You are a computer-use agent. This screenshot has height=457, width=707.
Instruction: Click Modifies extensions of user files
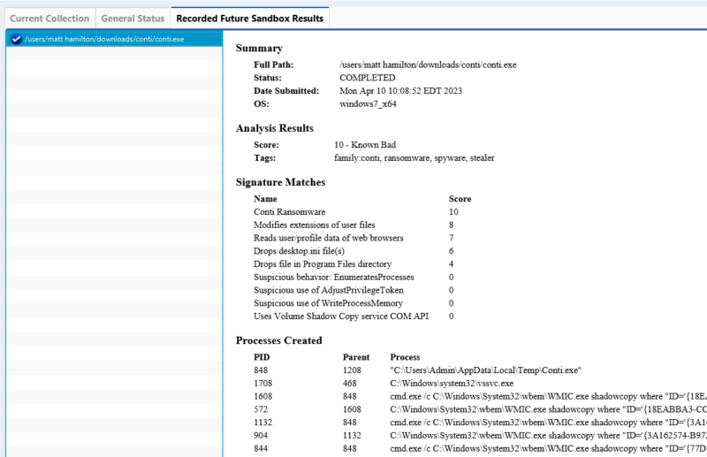315,225
